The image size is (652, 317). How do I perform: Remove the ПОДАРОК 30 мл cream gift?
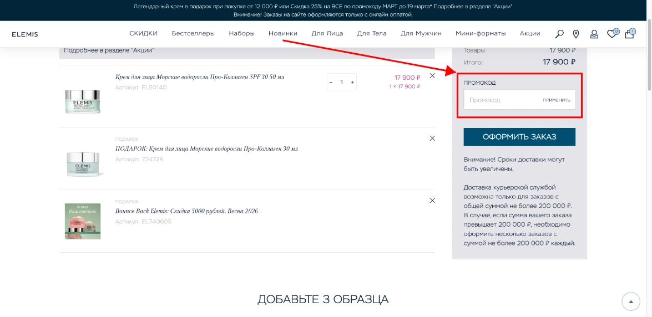pos(432,138)
